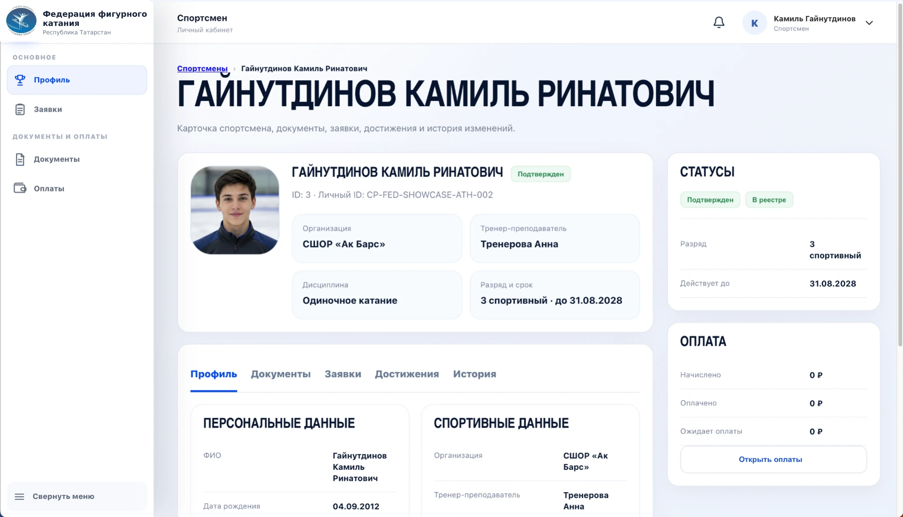Click the Открыть оплаты button

pyautogui.click(x=773, y=459)
